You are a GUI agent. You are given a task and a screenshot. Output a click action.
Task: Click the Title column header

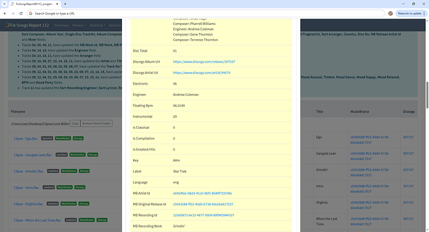[320, 111]
